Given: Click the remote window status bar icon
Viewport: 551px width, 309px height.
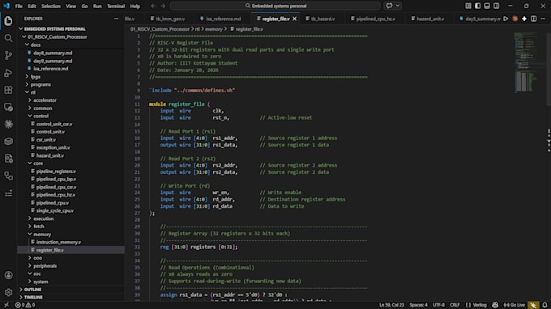Looking at the screenshot, I should [6, 305].
